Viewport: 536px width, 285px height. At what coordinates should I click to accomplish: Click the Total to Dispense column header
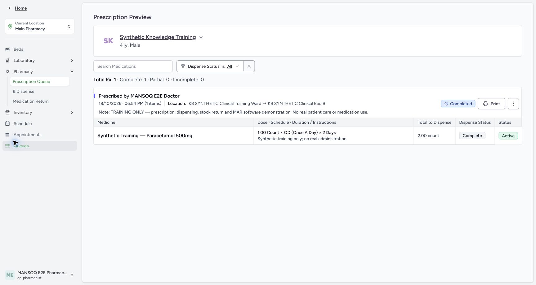point(435,122)
